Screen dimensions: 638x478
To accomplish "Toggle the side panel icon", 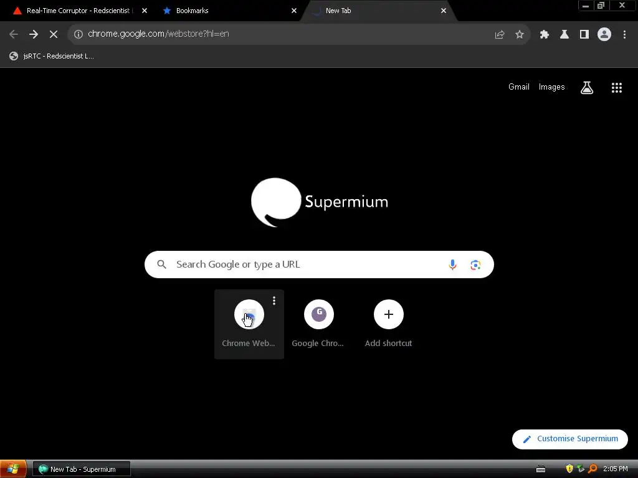I will (x=584, y=35).
